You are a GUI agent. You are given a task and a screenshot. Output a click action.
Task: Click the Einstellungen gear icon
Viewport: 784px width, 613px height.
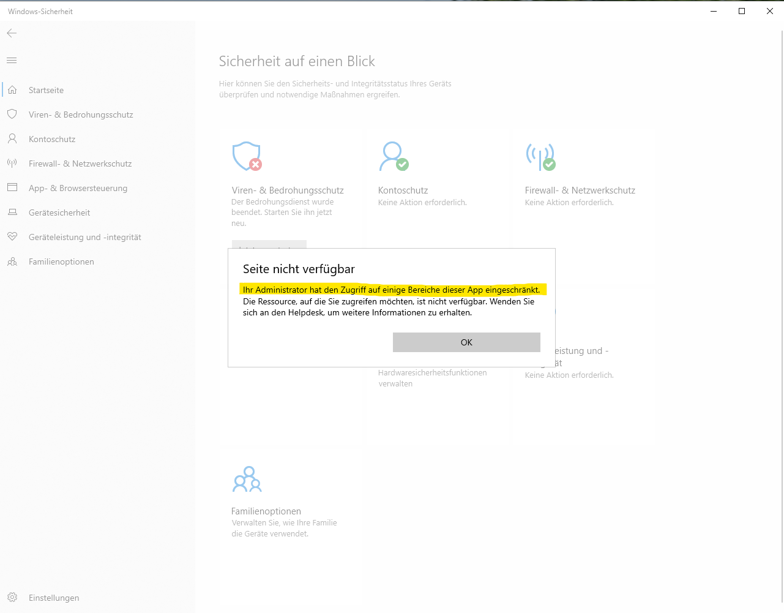click(x=12, y=598)
